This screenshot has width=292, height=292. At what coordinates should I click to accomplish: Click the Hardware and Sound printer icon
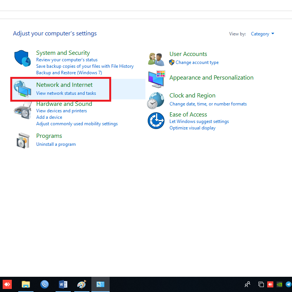[x=22, y=110]
